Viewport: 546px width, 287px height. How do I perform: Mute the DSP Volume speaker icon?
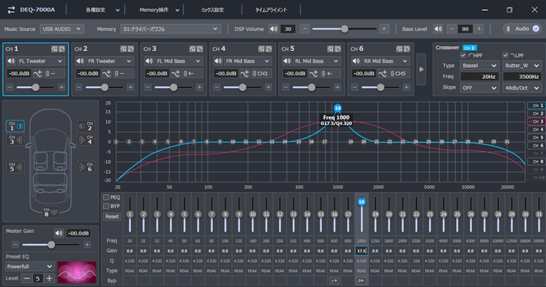coord(273,29)
